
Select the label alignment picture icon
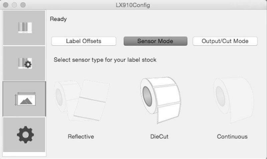[24, 99]
